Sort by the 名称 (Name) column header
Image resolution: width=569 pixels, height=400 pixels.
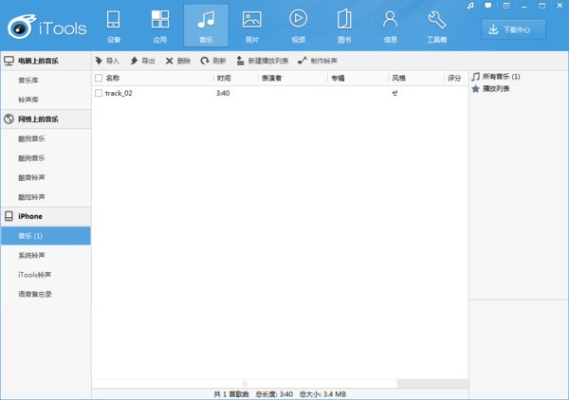pyautogui.click(x=113, y=78)
